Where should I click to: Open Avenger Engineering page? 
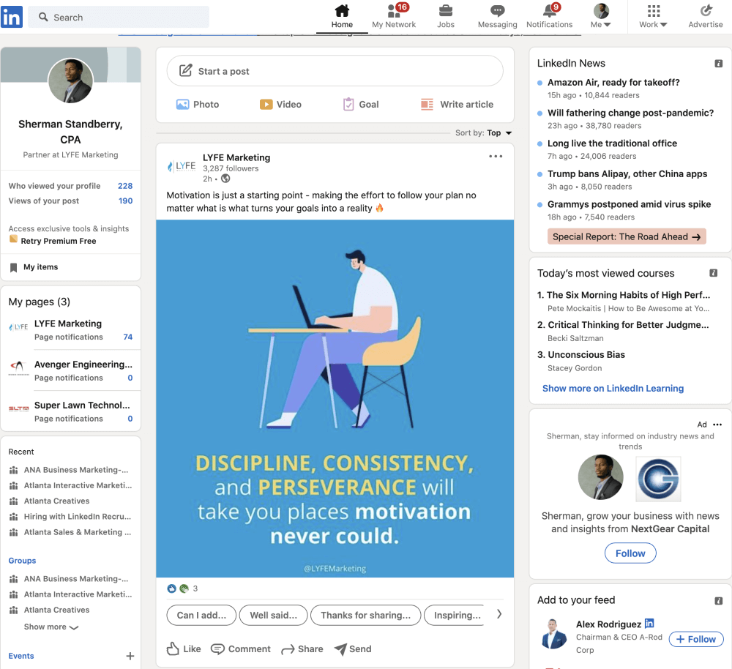click(83, 365)
